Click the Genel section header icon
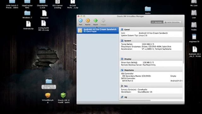The height and width of the screenshot is (114, 202). point(122,29)
